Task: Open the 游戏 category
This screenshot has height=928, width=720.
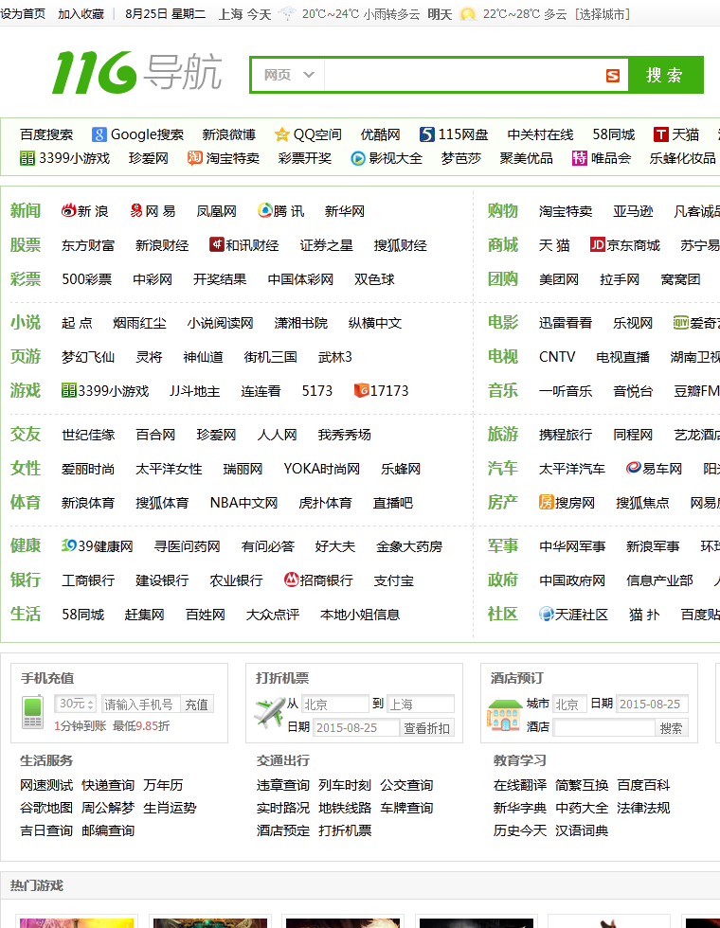Action: (26, 390)
